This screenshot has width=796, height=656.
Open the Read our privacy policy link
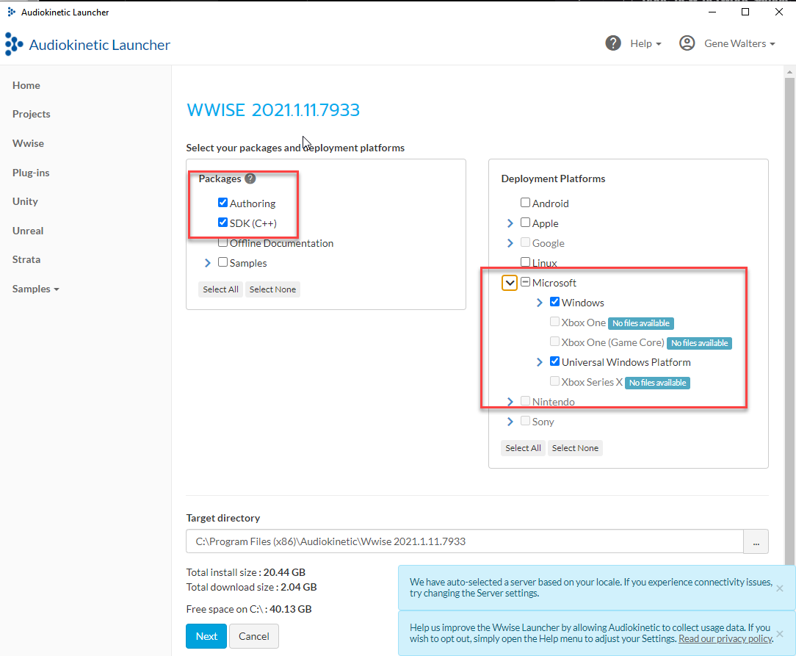(x=726, y=639)
